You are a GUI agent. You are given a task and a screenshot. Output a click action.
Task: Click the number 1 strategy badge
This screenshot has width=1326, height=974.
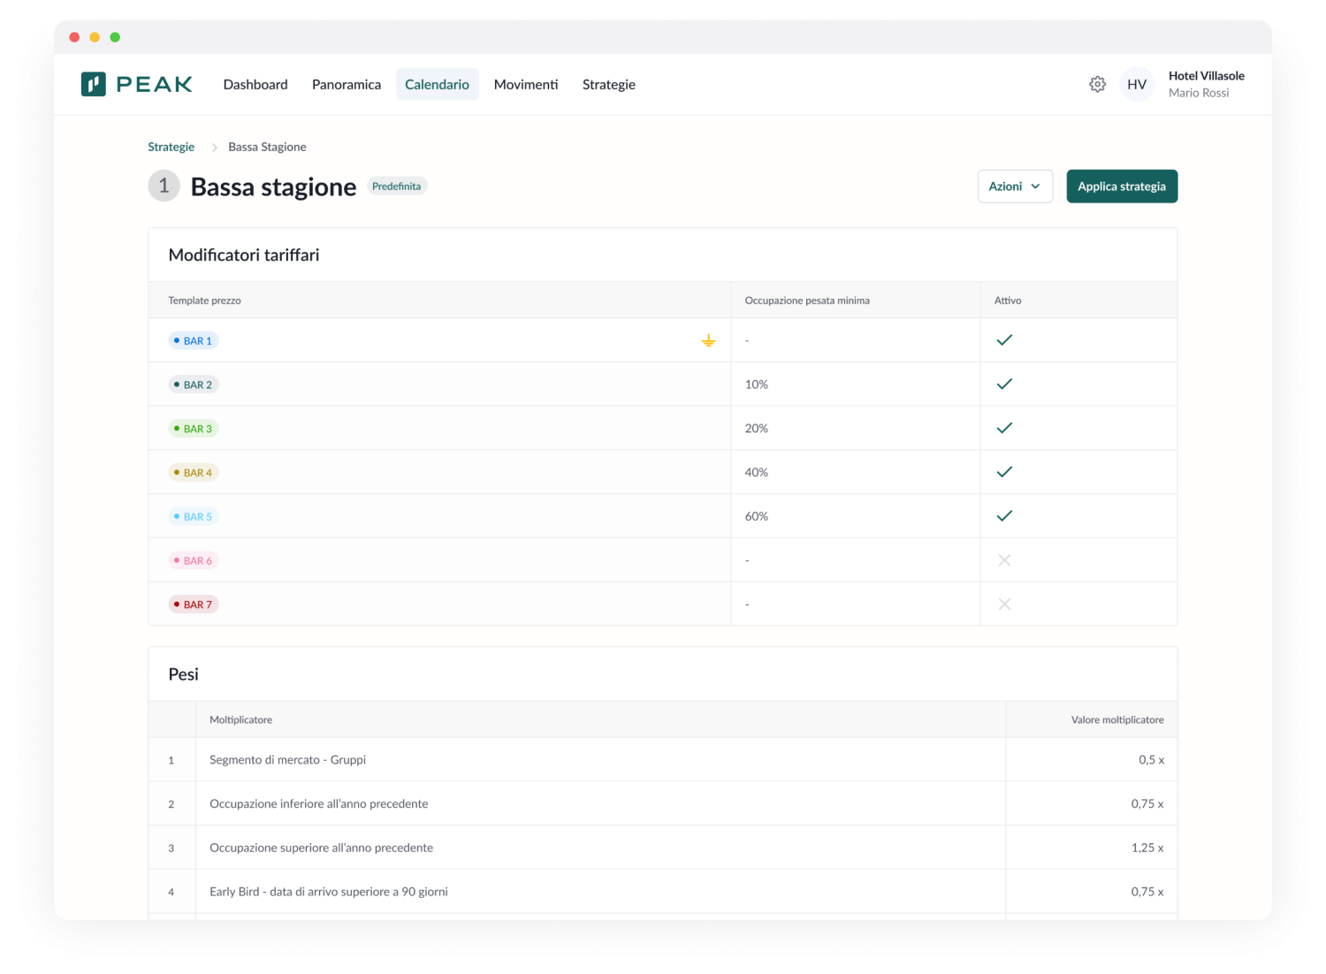[164, 186]
